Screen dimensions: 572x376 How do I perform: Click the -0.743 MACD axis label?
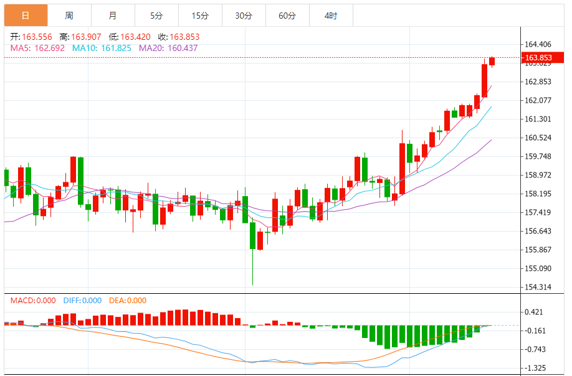[x=535, y=349]
